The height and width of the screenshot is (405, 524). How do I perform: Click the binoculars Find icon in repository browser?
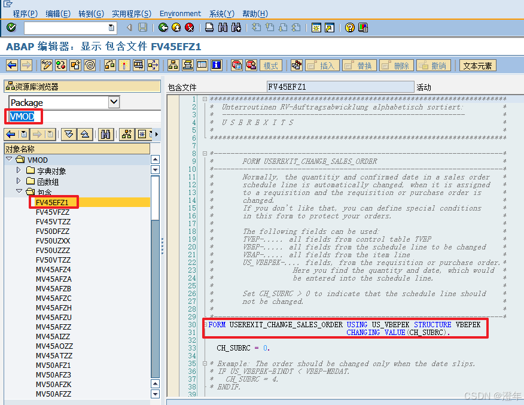coord(106,135)
